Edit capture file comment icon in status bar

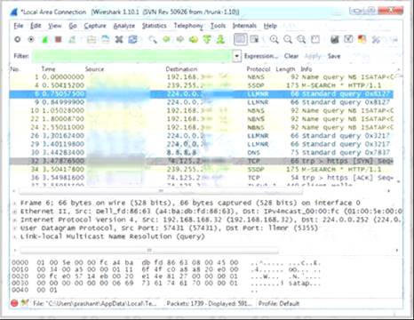(25, 303)
